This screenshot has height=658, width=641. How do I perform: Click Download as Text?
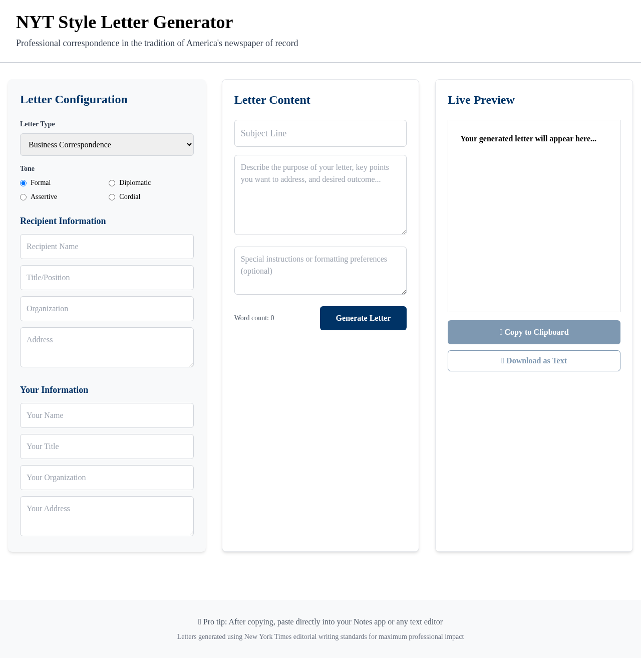pos(534,361)
